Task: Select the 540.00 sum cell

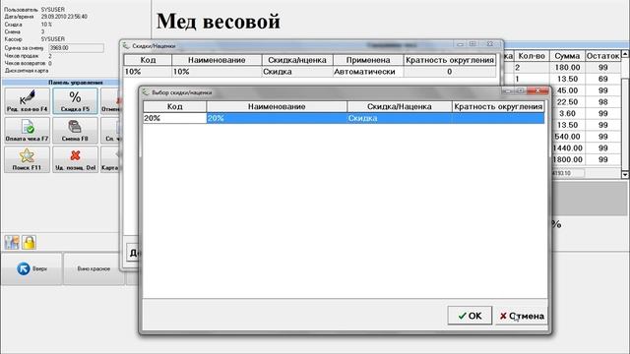Action: [x=567, y=137]
